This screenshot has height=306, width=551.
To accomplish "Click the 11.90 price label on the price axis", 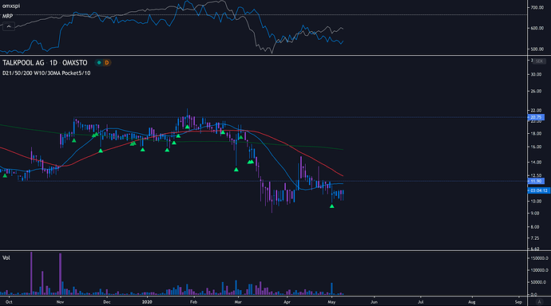I will pyautogui.click(x=536, y=181).
